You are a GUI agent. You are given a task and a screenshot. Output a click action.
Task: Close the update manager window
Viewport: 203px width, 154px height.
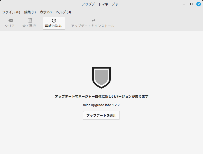(199, 4)
